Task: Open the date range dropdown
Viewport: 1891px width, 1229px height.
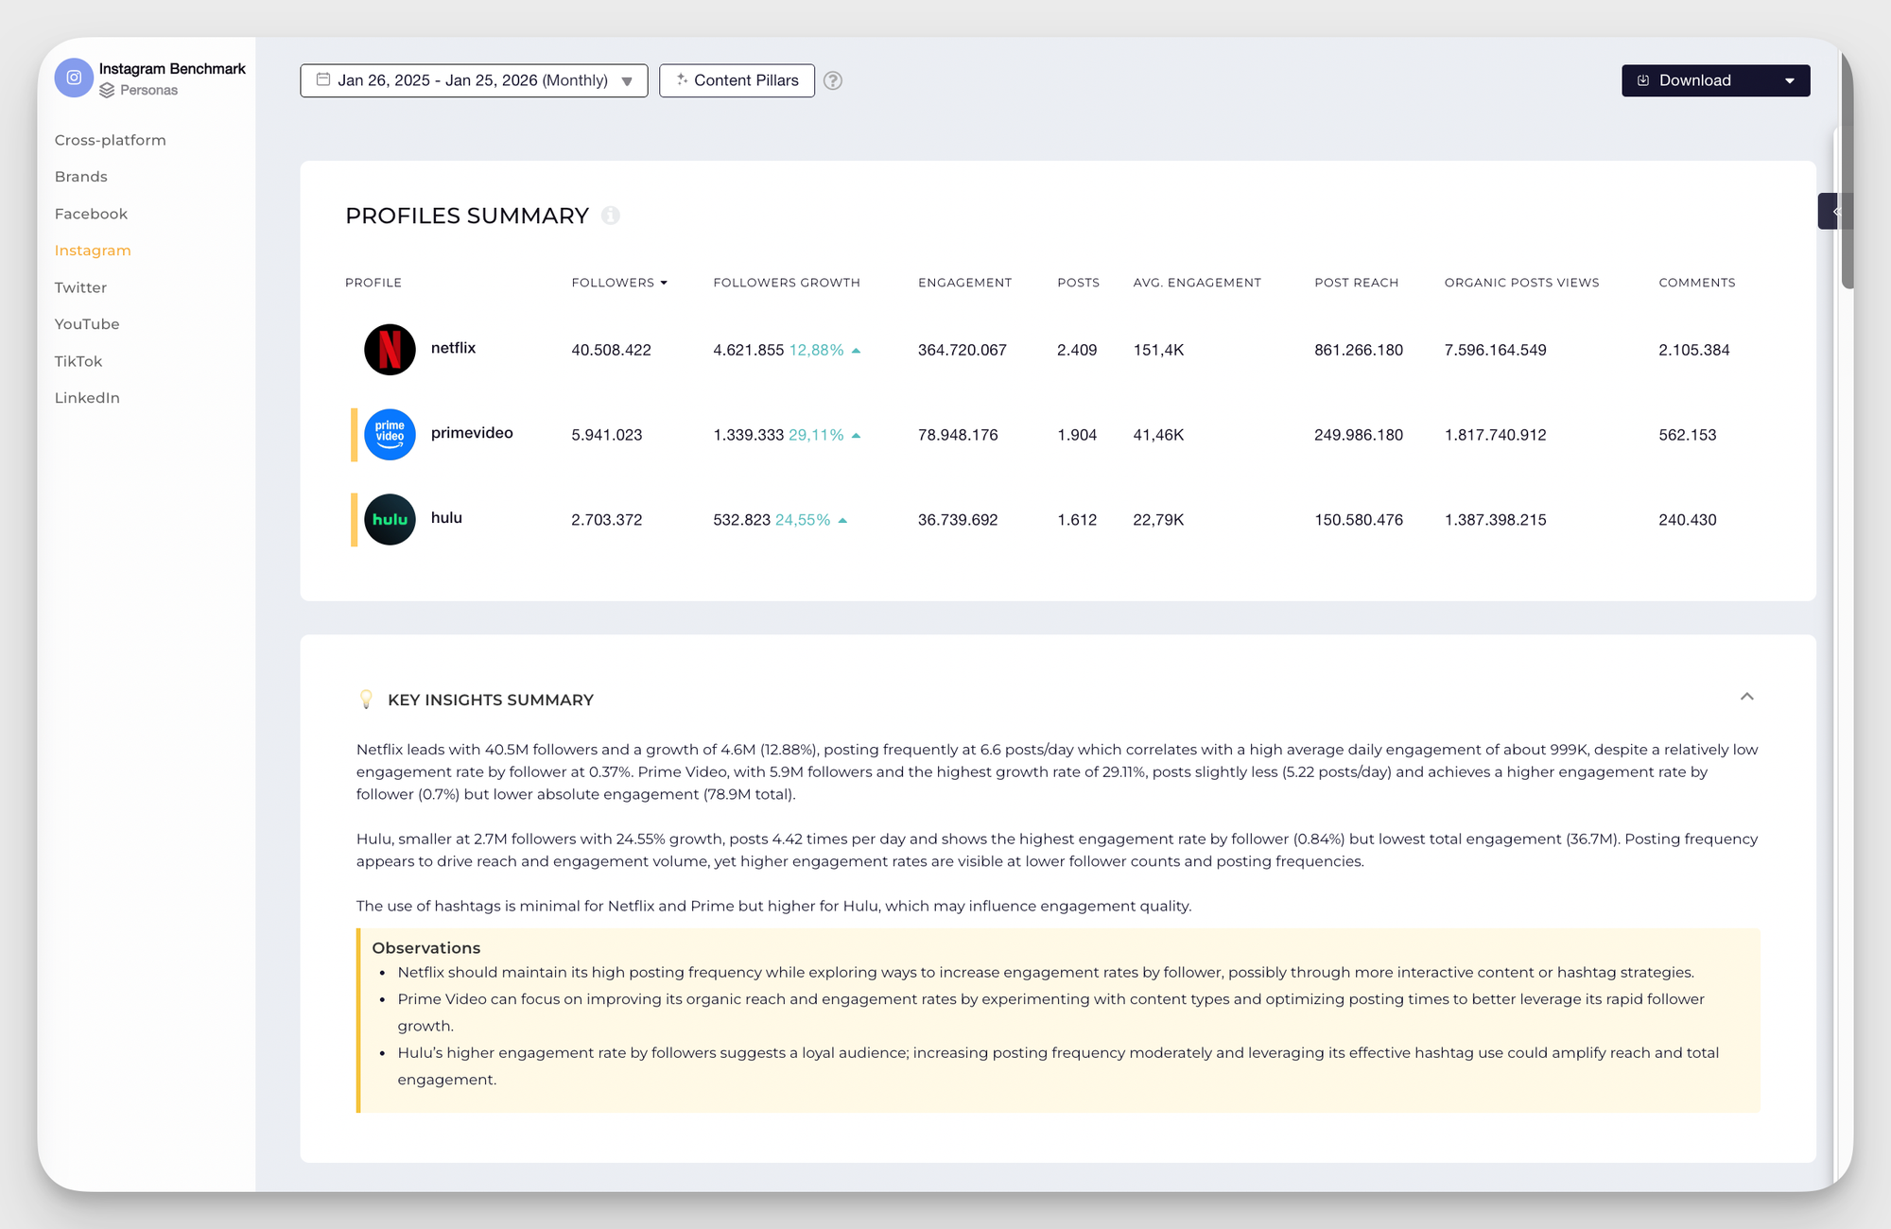Action: tap(474, 80)
